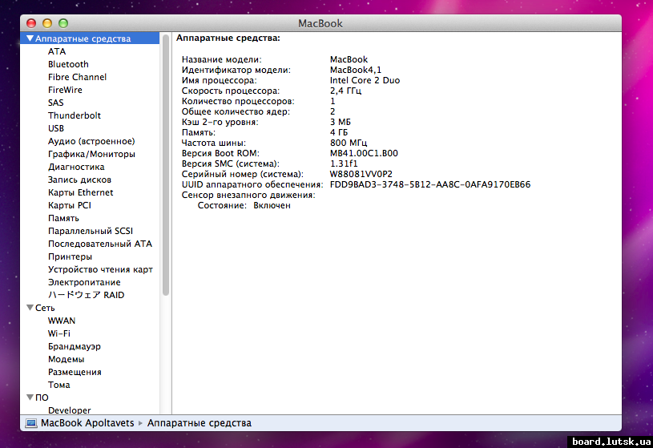653x448 pixels.
Task: Click the serial number value W88081VV0P2
Action: point(361,174)
